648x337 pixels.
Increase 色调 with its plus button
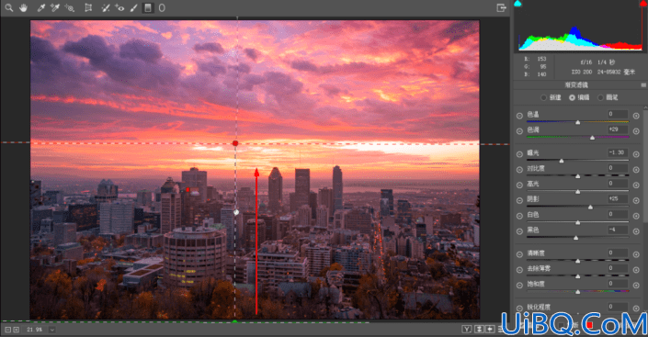636,131
